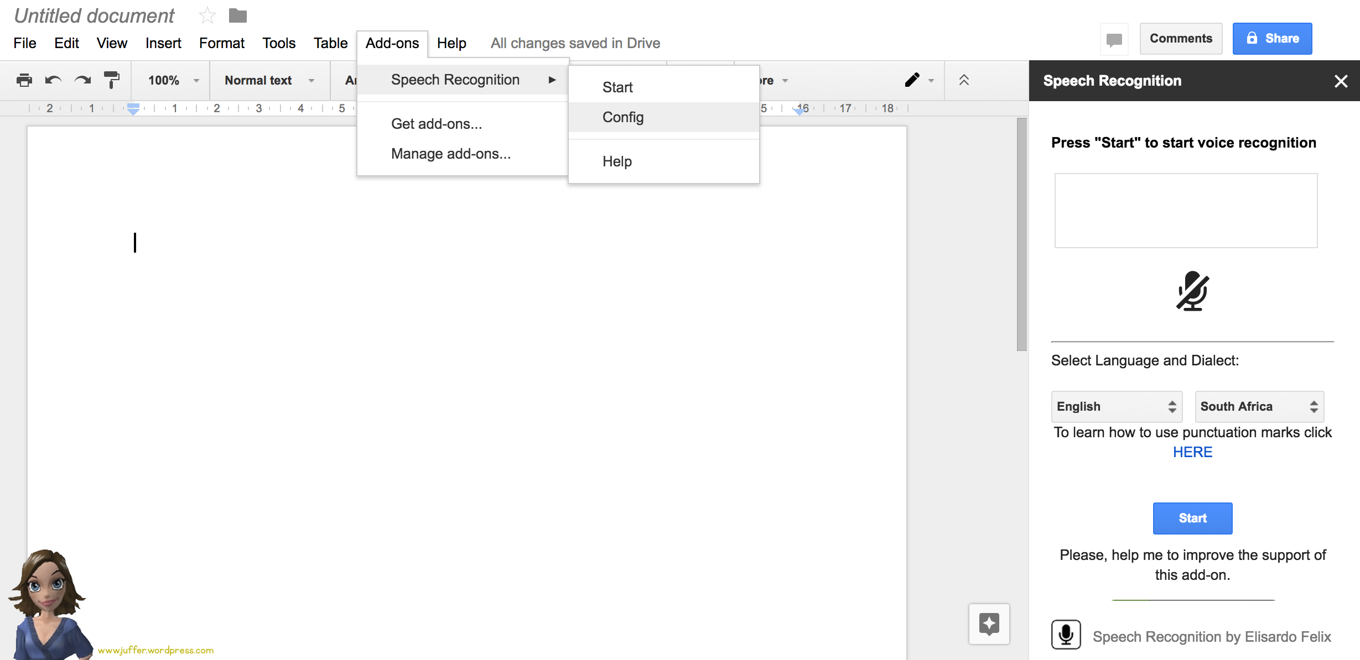Image resolution: width=1360 pixels, height=660 pixels.
Task: Choose Get add-ons from the menu
Action: [437, 124]
